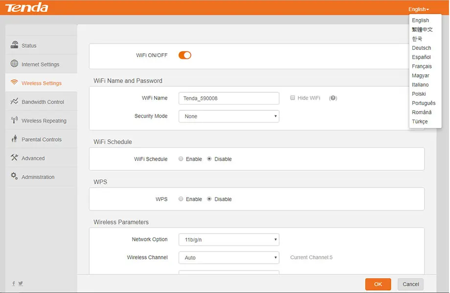Check the Hide WiFi checkbox
Image resolution: width=450 pixels, height=293 pixels.
click(292, 98)
